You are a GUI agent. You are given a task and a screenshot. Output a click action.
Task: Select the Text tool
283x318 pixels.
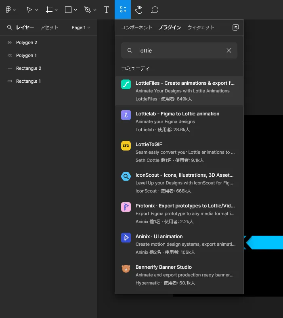click(x=106, y=9)
